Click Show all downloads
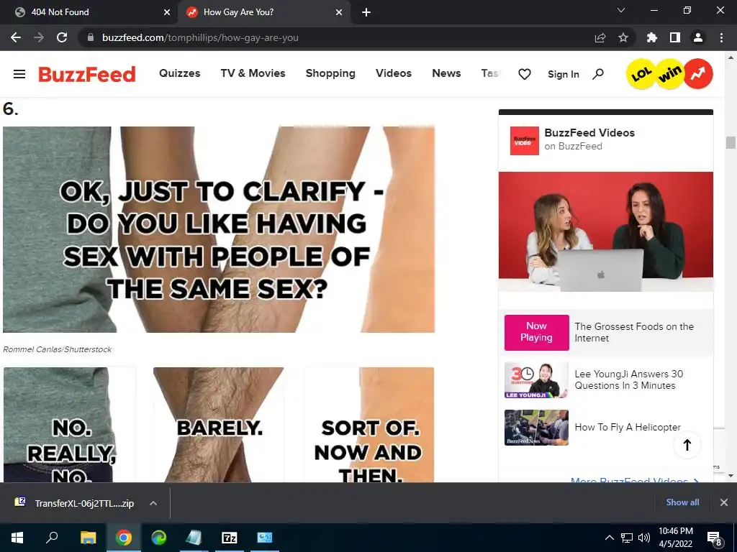 tap(682, 502)
